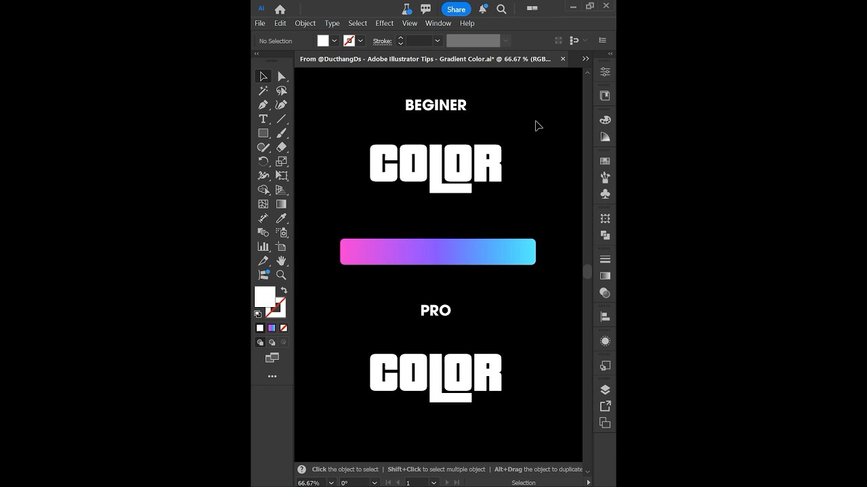
Task: Expand the right panel dock arrows
Action: click(x=610, y=53)
